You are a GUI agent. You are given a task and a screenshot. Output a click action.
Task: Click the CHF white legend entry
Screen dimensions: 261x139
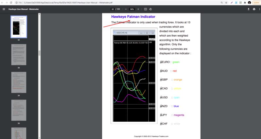[170, 124]
